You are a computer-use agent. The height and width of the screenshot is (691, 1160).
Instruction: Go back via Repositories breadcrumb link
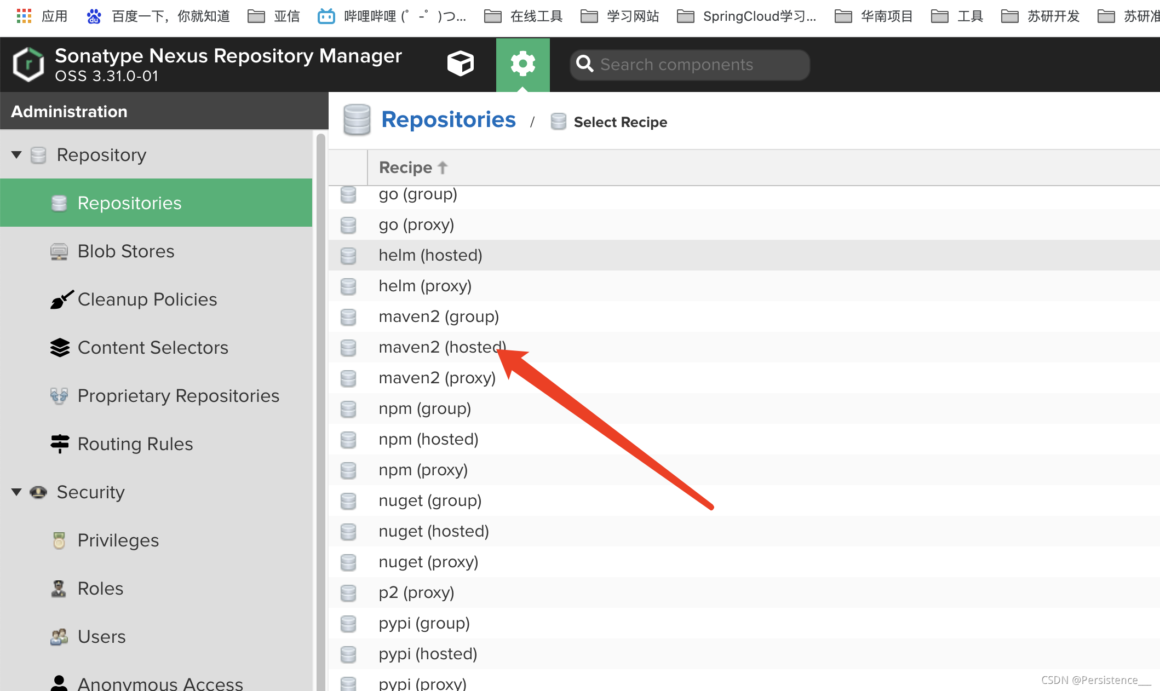[449, 119]
